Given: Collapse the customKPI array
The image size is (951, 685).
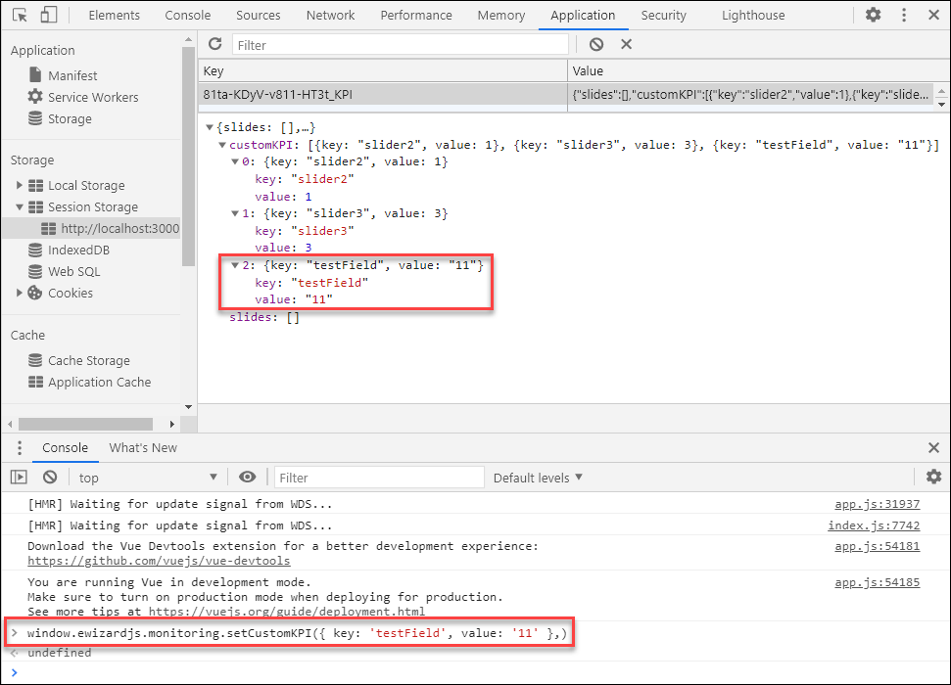Looking at the screenshot, I should [x=222, y=144].
